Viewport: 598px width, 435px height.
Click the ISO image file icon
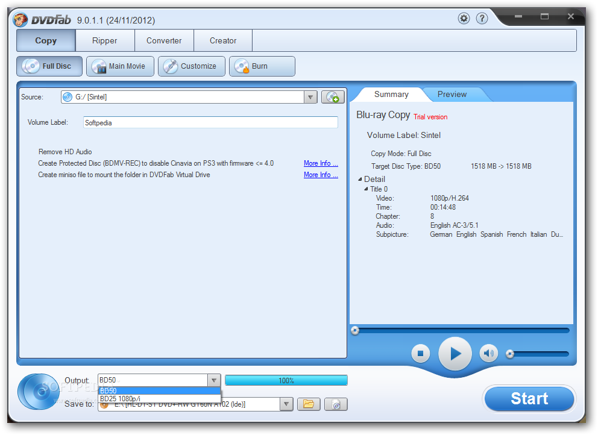(x=336, y=404)
